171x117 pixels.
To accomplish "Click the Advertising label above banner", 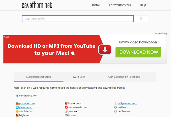I will pyautogui.click(x=161, y=34).
